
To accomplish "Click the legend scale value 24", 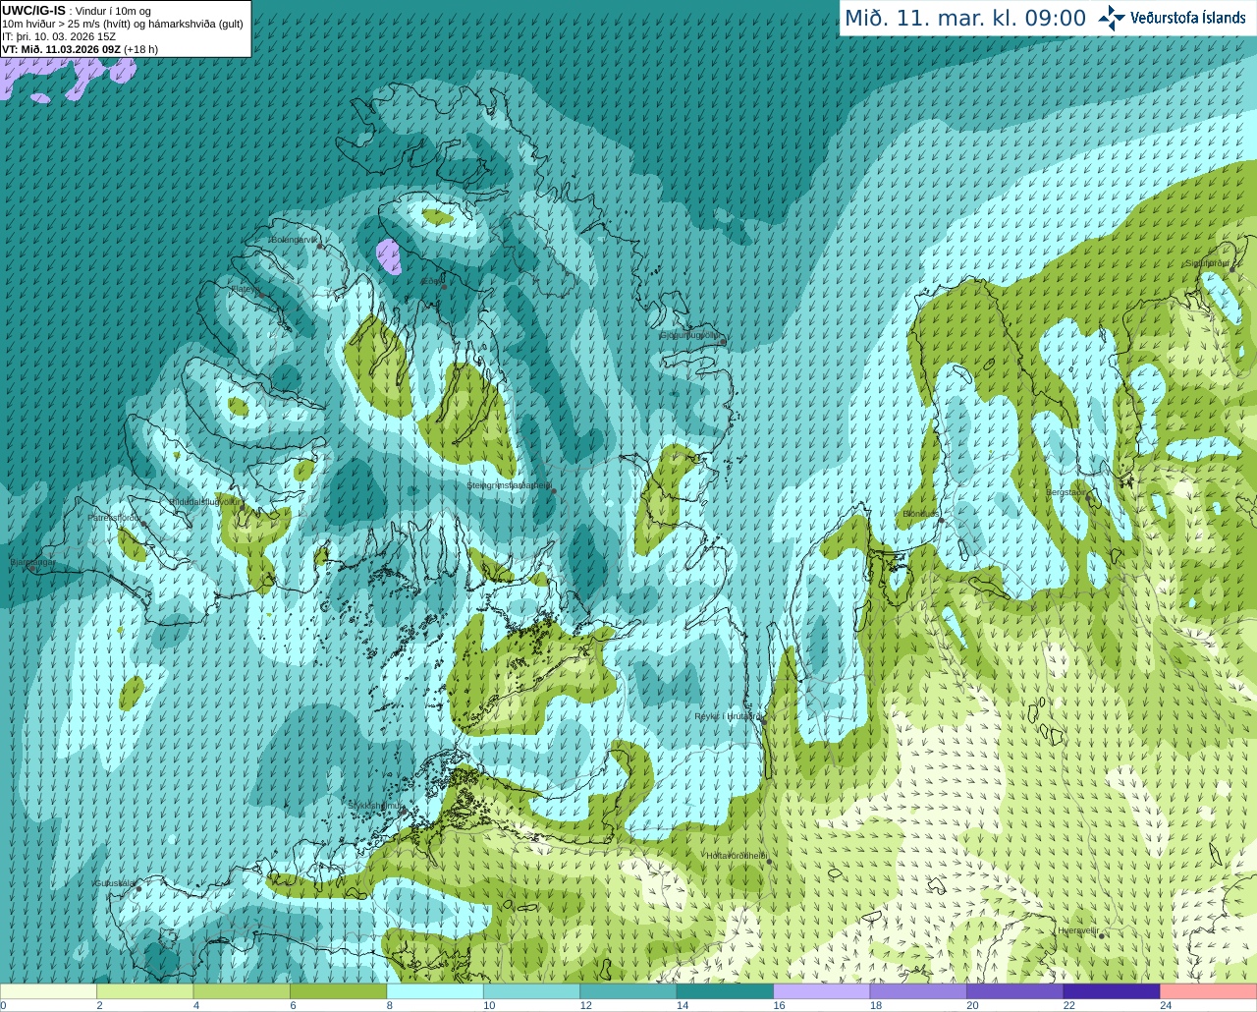I will [1166, 1005].
